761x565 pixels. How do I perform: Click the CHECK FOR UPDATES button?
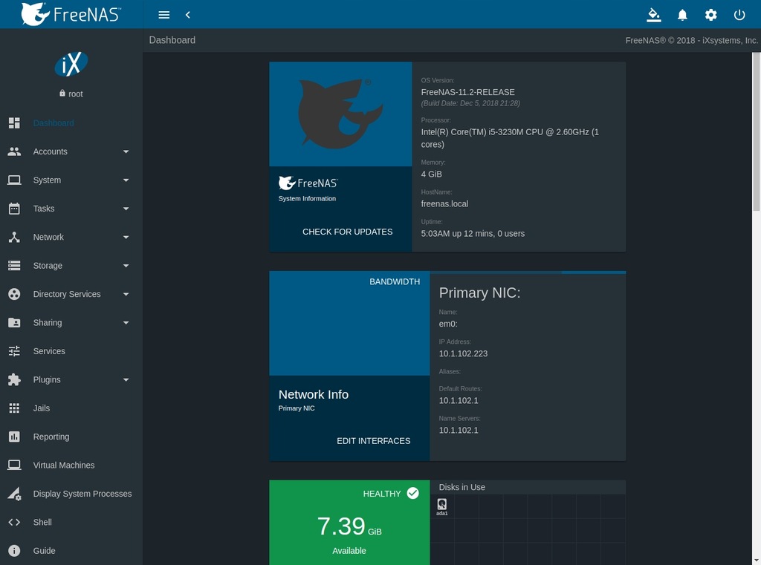point(348,232)
